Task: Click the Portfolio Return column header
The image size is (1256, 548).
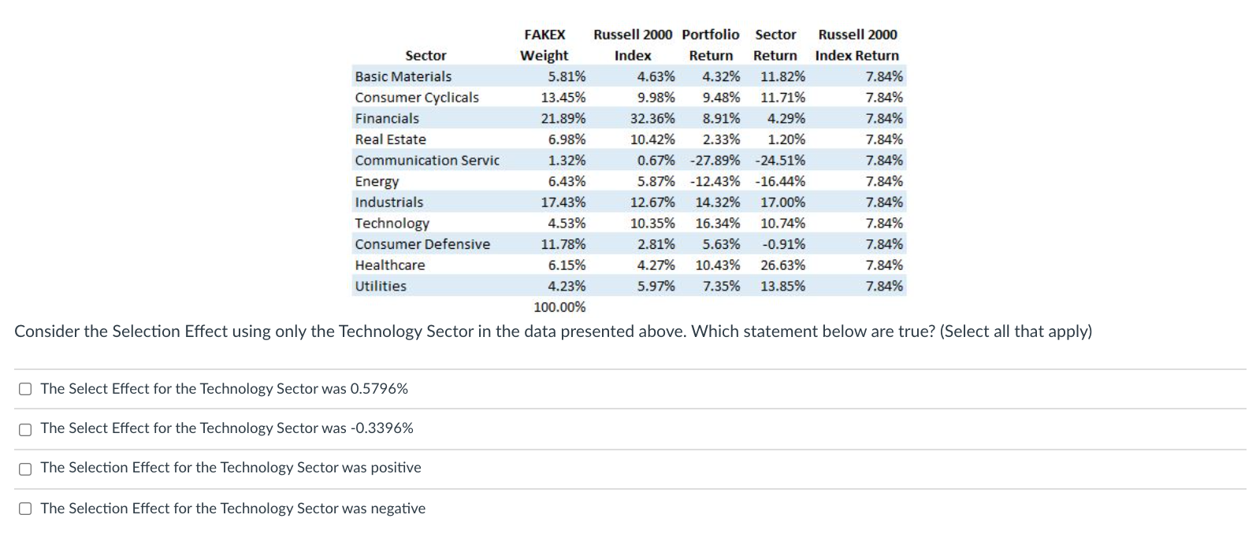Action: (711, 45)
